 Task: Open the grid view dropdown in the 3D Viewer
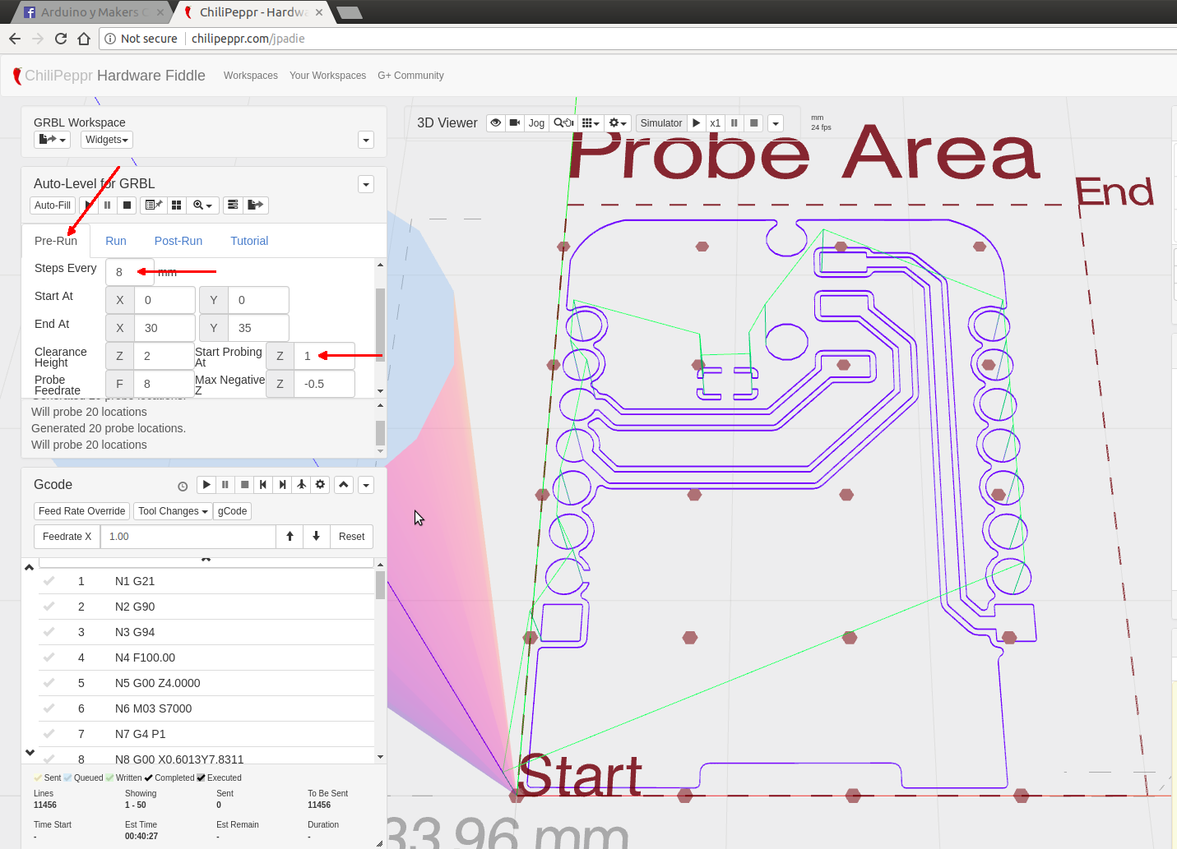pos(591,122)
